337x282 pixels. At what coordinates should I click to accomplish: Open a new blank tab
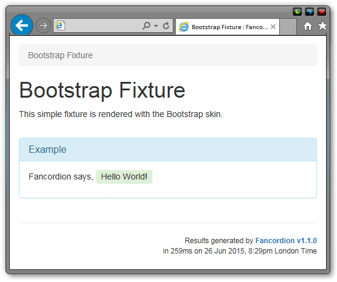(288, 27)
